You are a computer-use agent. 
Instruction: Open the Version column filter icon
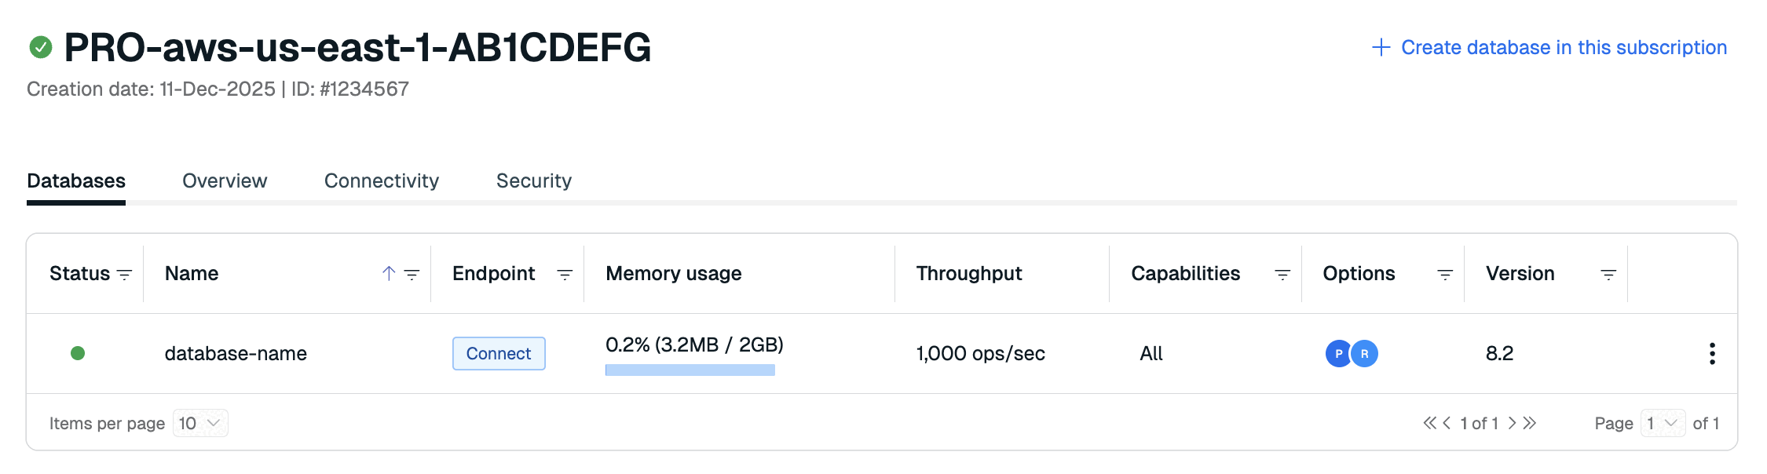(1608, 275)
